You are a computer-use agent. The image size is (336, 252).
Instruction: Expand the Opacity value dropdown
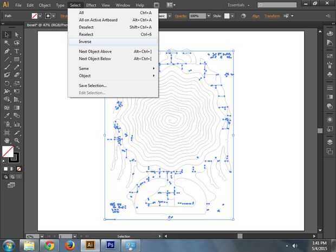pos(209,16)
